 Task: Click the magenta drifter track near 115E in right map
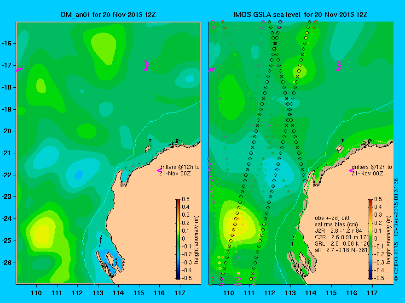(x=338, y=66)
